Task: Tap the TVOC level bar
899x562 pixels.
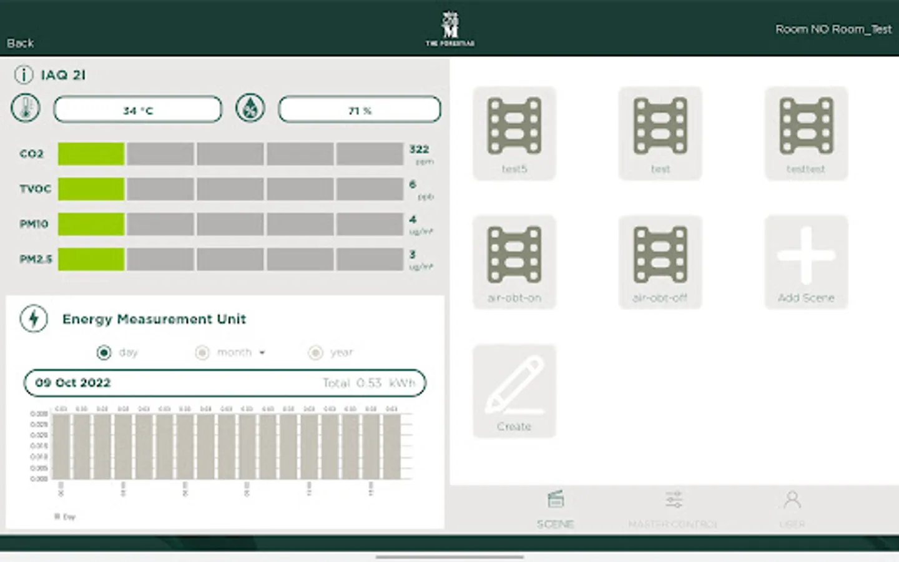Action: [230, 189]
